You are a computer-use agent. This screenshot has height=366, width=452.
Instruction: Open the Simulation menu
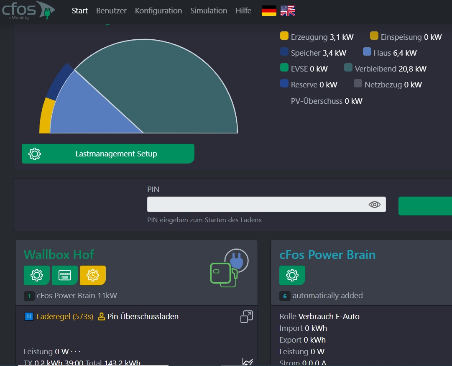pyautogui.click(x=209, y=11)
